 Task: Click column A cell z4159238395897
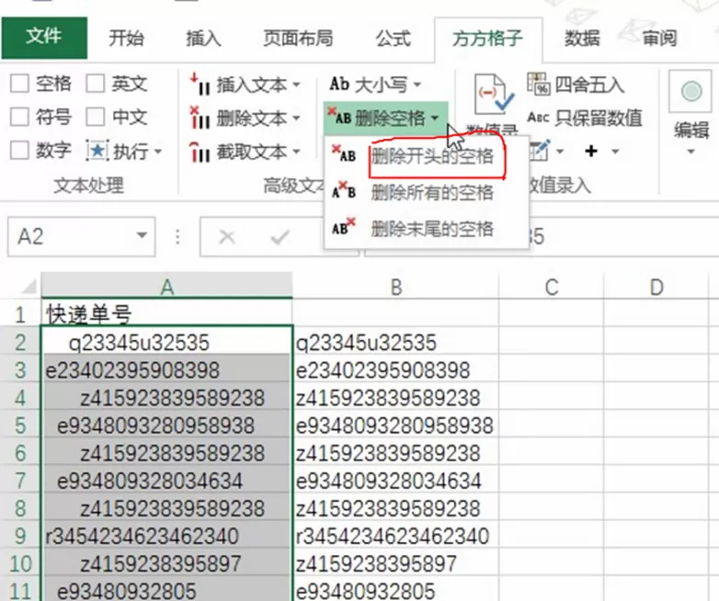166,563
